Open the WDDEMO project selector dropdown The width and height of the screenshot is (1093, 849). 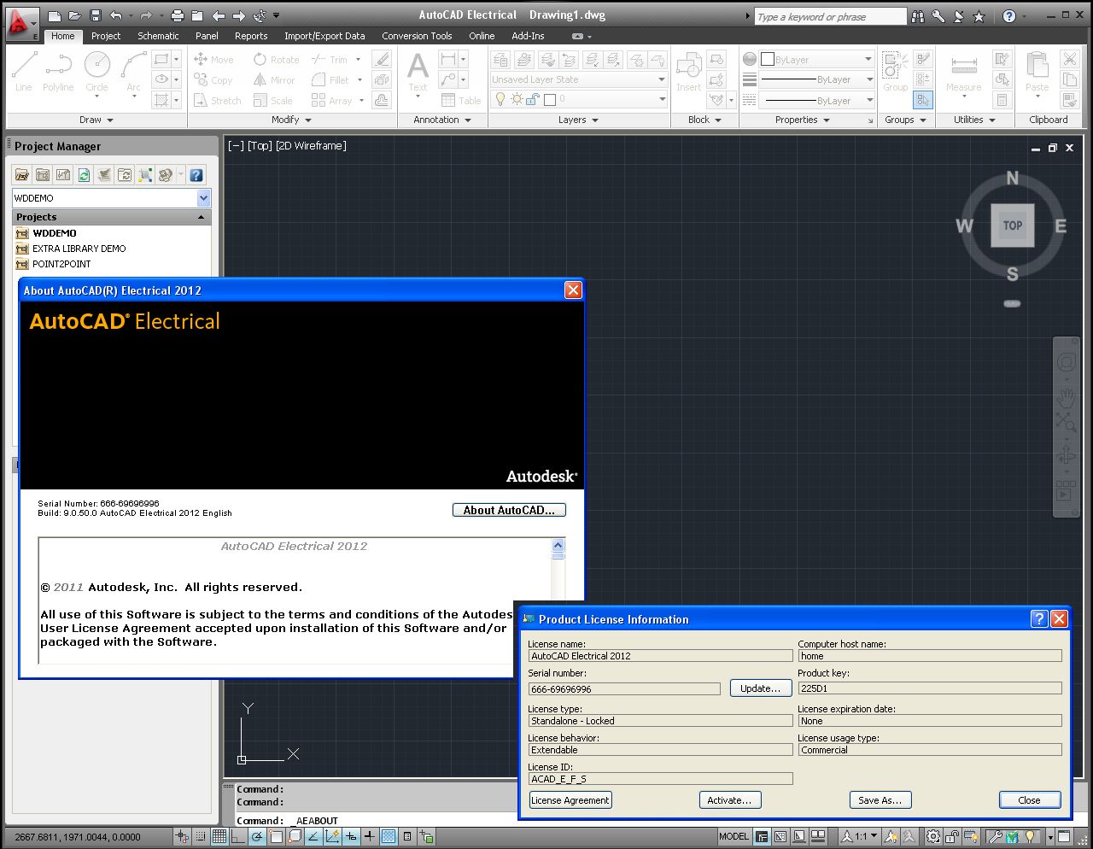coord(204,198)
